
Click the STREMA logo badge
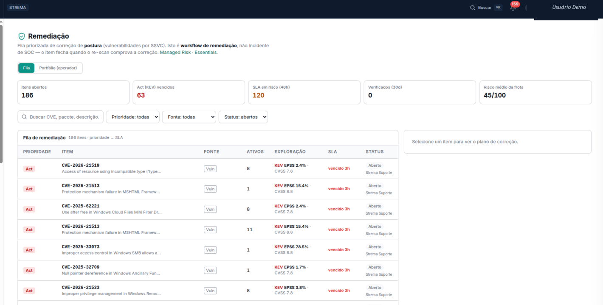point(17,8)
